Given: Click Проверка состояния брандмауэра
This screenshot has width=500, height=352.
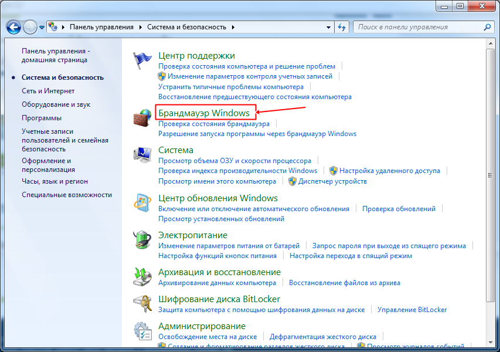Looking at the screenshot, I should pyautogui.click(x=214, y=124).
